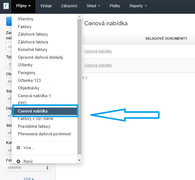Select Opravné daňové doklady entry
The width and height of the screenshot is (195, 180).
point(40,57)
